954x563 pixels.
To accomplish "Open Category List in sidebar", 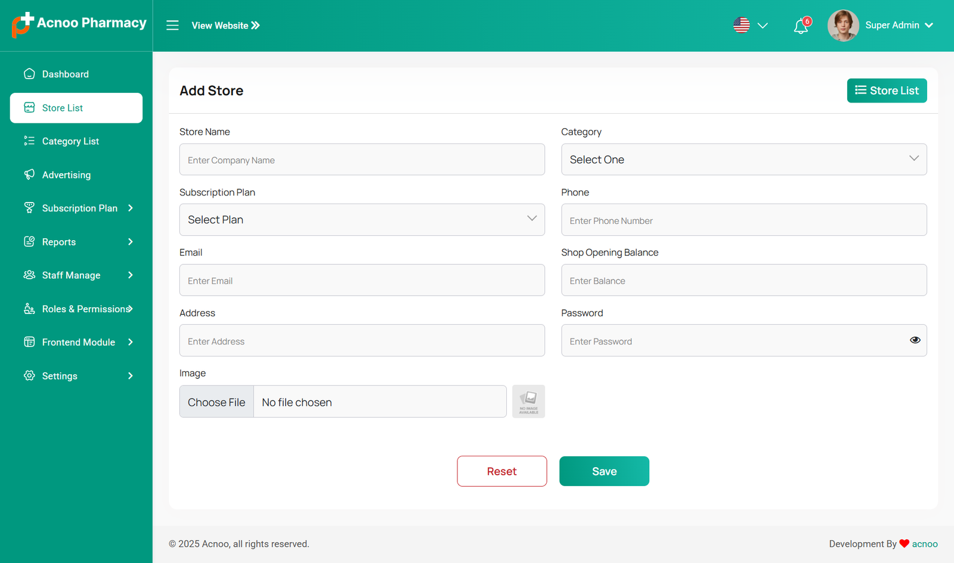I will pyautogui.click(x=70, y=141).
